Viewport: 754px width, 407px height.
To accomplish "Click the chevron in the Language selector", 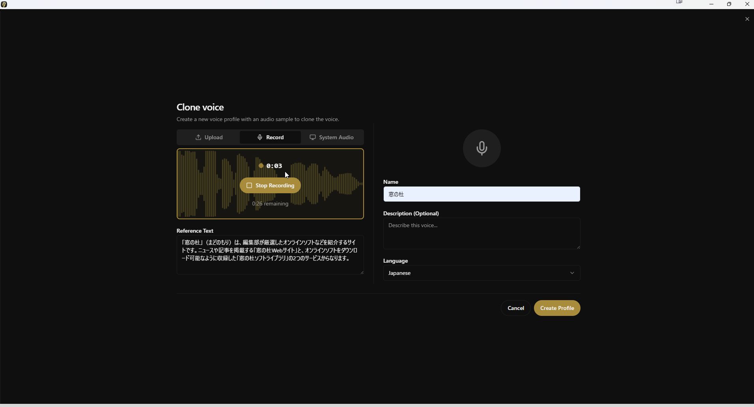I will 572,273.
